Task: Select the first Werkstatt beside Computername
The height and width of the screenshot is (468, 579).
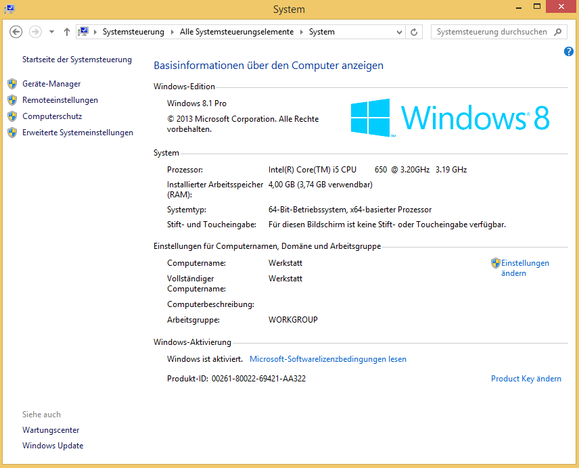Action: click(x=285, y=263)
